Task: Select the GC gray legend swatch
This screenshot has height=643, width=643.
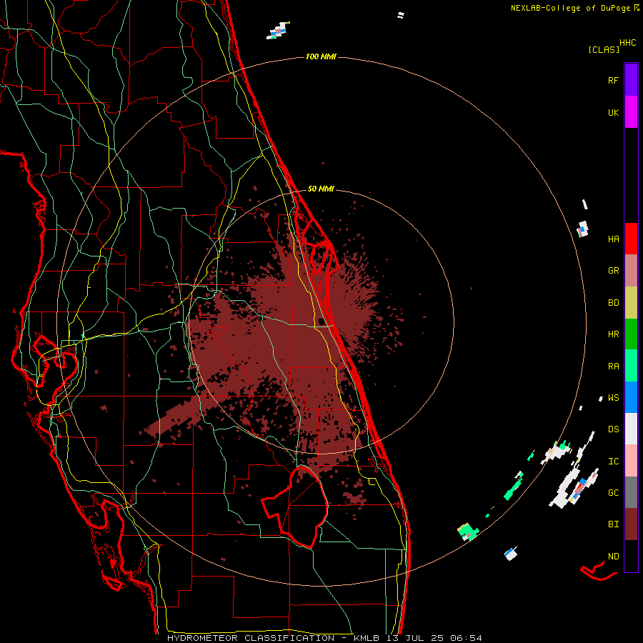Action: [x=631, y=492]
